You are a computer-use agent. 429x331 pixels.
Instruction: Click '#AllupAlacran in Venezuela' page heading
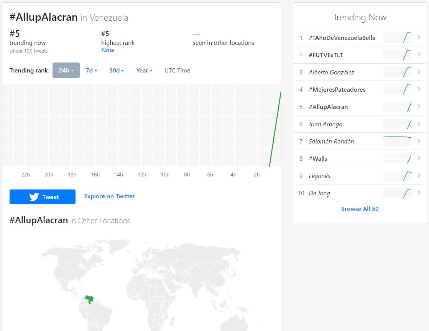pos(69,17)
